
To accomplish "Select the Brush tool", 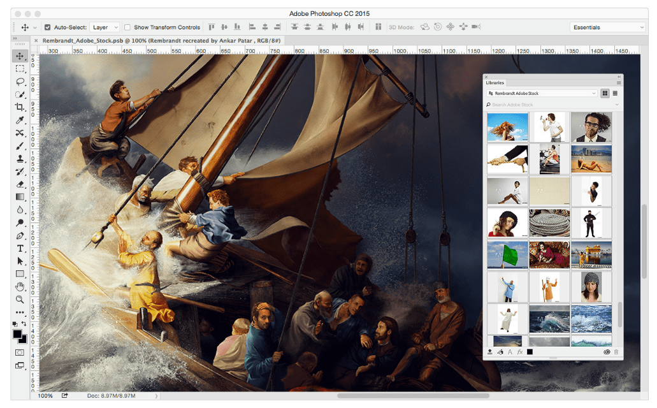I will [x=21, y=145].
